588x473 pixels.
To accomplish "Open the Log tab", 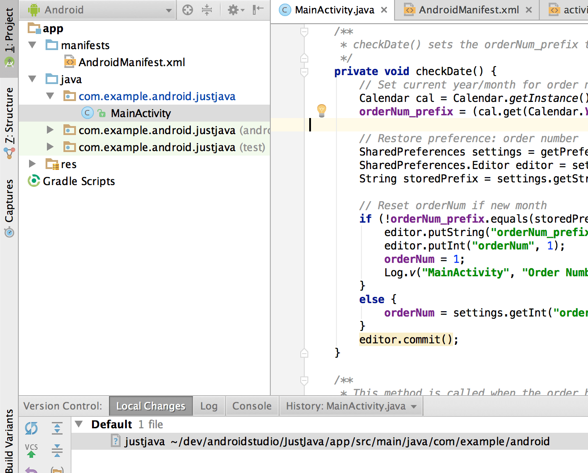I will (x=209, y=406).
